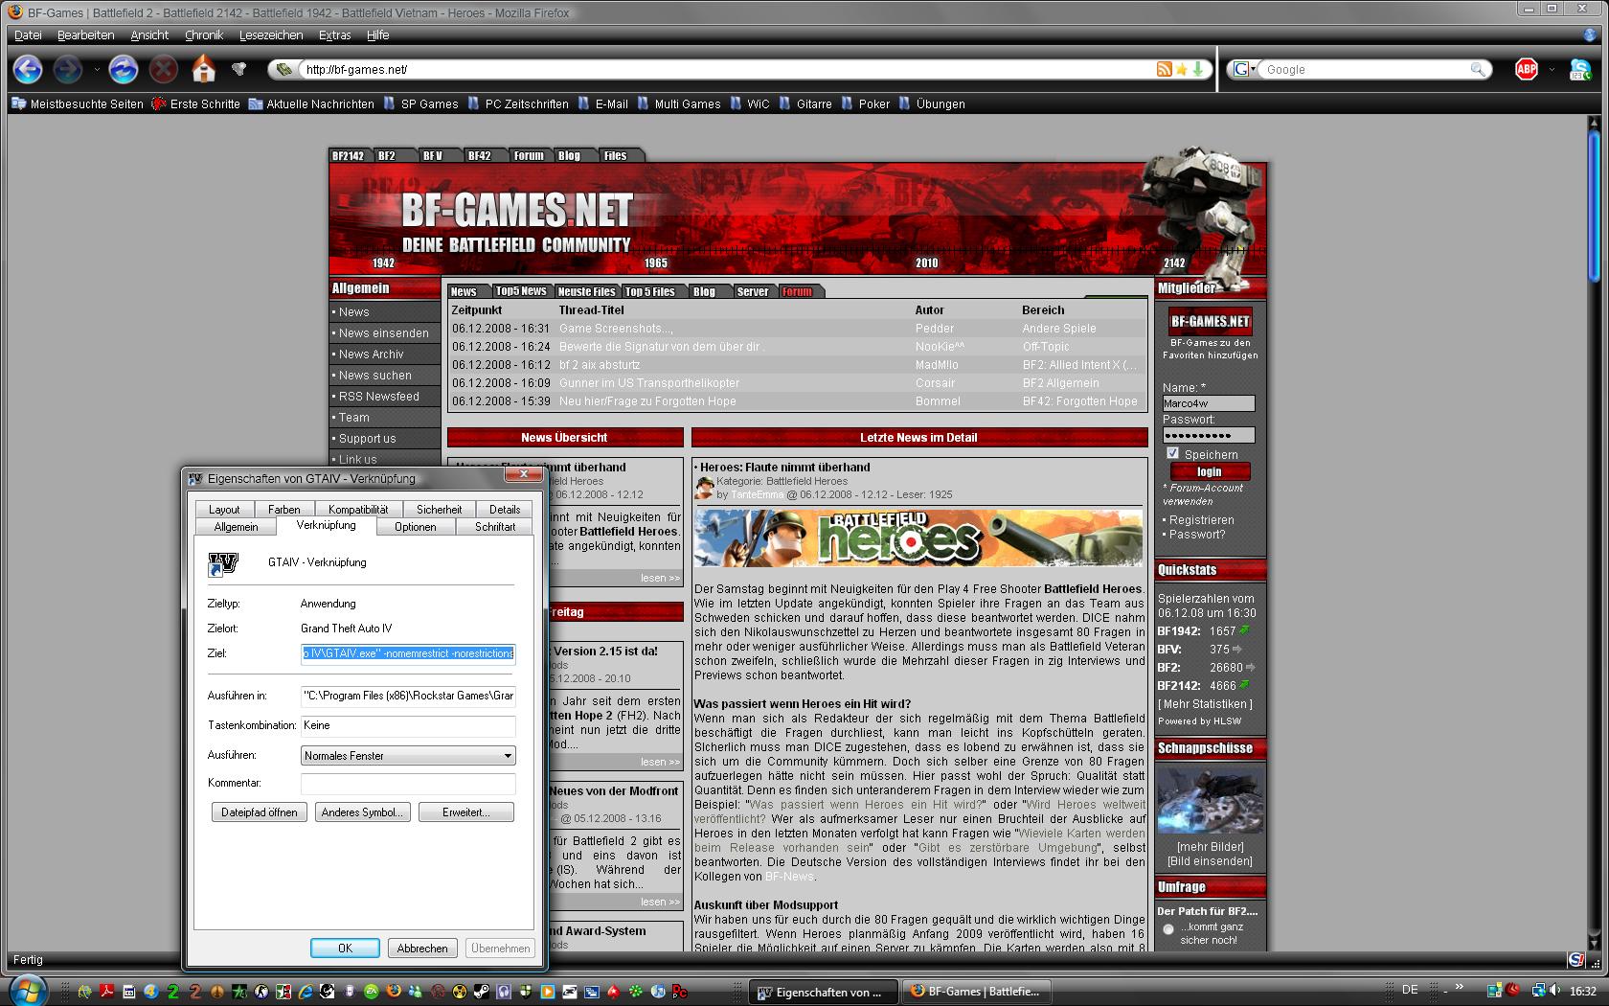Launch EA icon from quick launch

(371, 992)
